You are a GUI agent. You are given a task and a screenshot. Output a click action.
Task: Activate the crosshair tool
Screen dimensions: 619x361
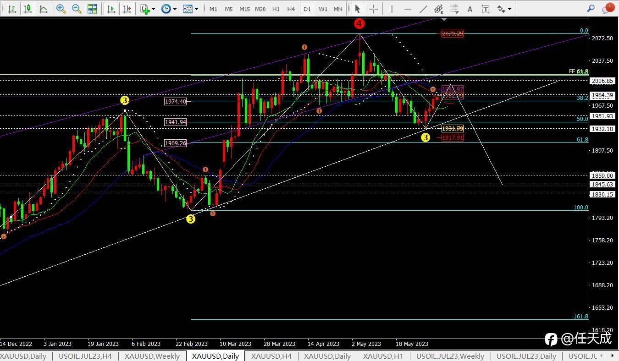click(x=374, y=9)
